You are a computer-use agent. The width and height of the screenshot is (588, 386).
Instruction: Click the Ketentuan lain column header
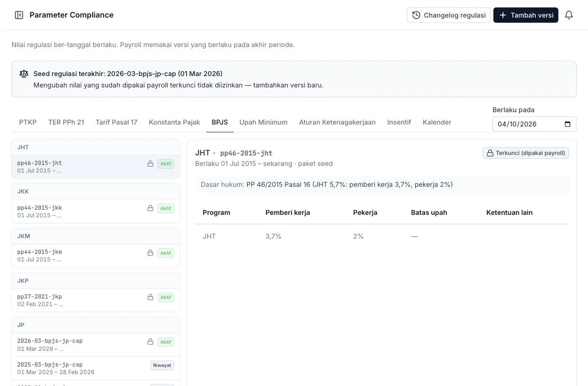509,212
